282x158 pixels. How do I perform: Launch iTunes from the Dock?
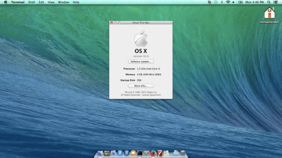coord(127,153)
